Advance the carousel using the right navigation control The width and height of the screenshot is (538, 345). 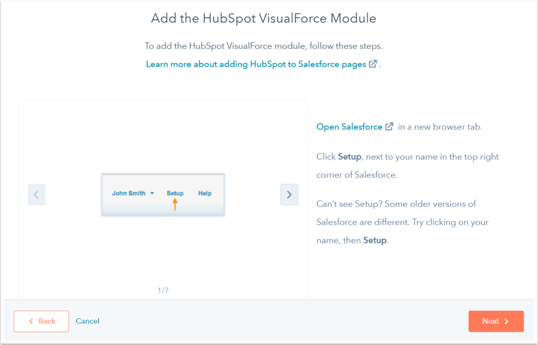pos(289,194)
